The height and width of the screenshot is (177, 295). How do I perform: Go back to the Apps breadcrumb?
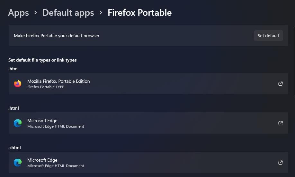click(x=18, y=13)
